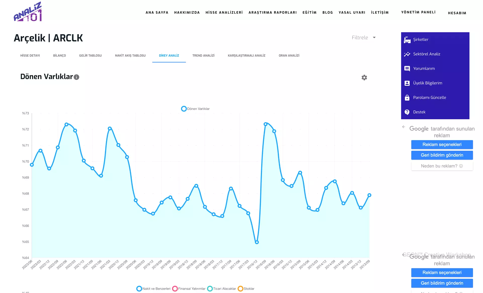Open Blog menu item
483x293 pixels.
(328, 13)
